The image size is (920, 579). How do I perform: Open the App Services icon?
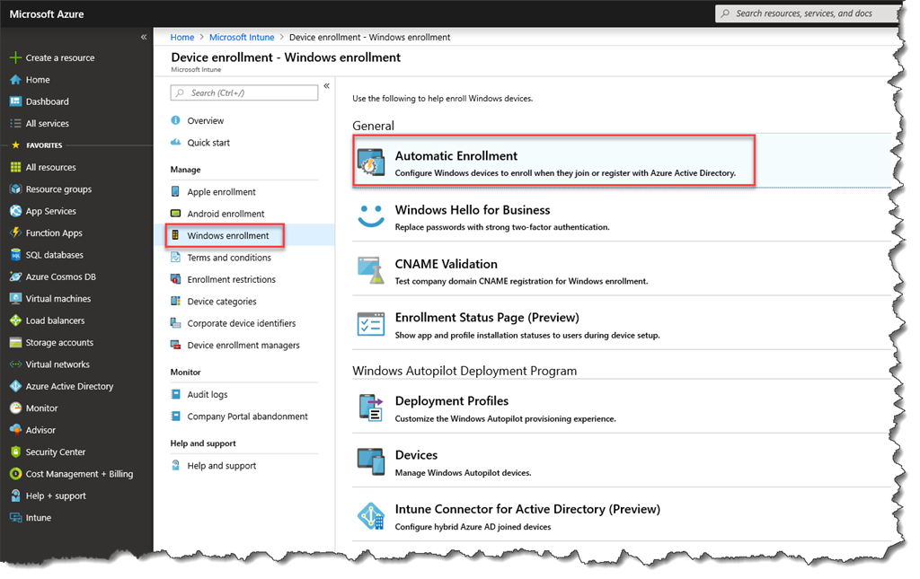[x=16, y=211]
